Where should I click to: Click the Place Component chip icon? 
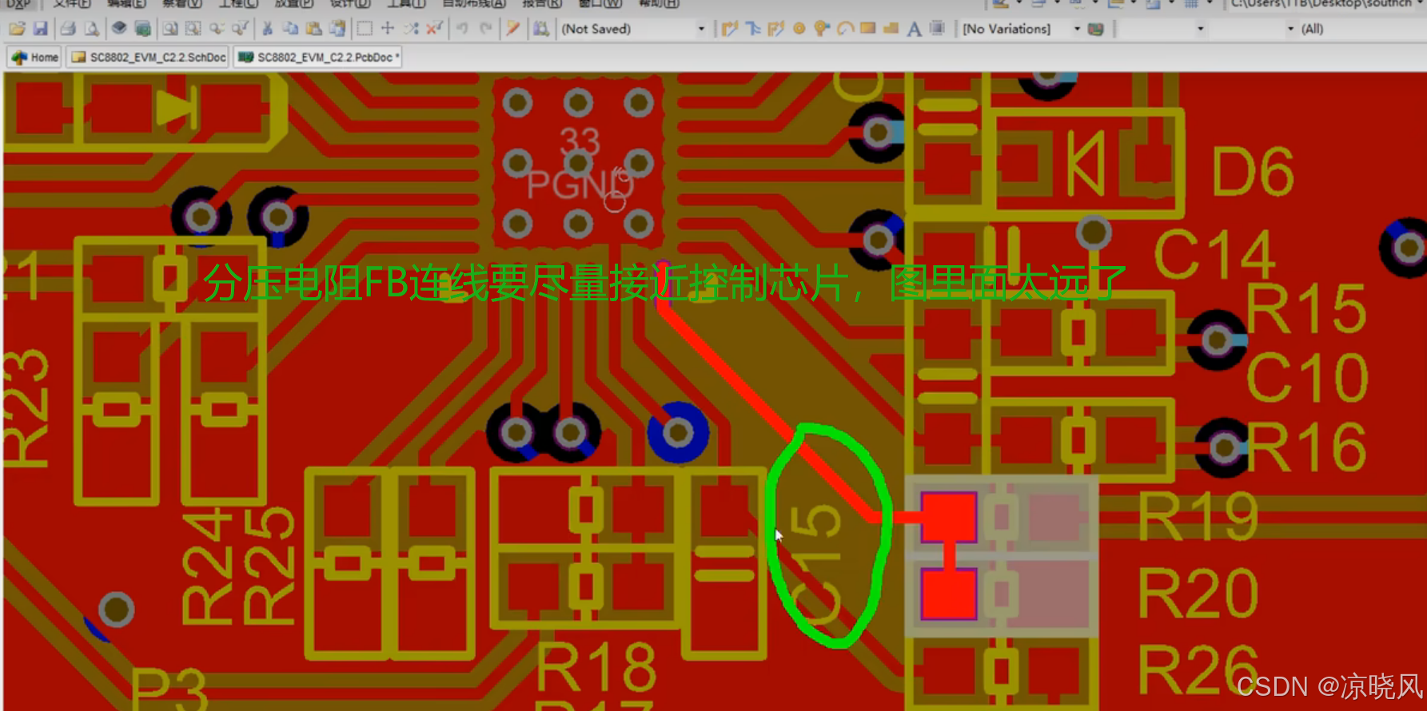click(938, 29)
